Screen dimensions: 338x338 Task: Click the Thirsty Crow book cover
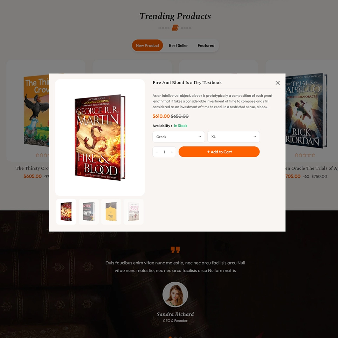pyautogui.click(x=36, y=111)
